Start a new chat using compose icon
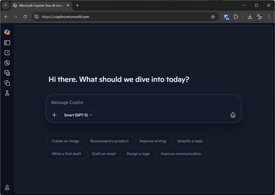275x195 pixels. click(7, 52)
